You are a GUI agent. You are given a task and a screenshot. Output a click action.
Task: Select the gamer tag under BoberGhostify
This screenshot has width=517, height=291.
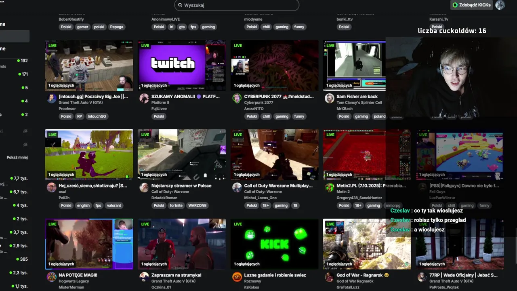pyautogui.click(x=83, y=27)
